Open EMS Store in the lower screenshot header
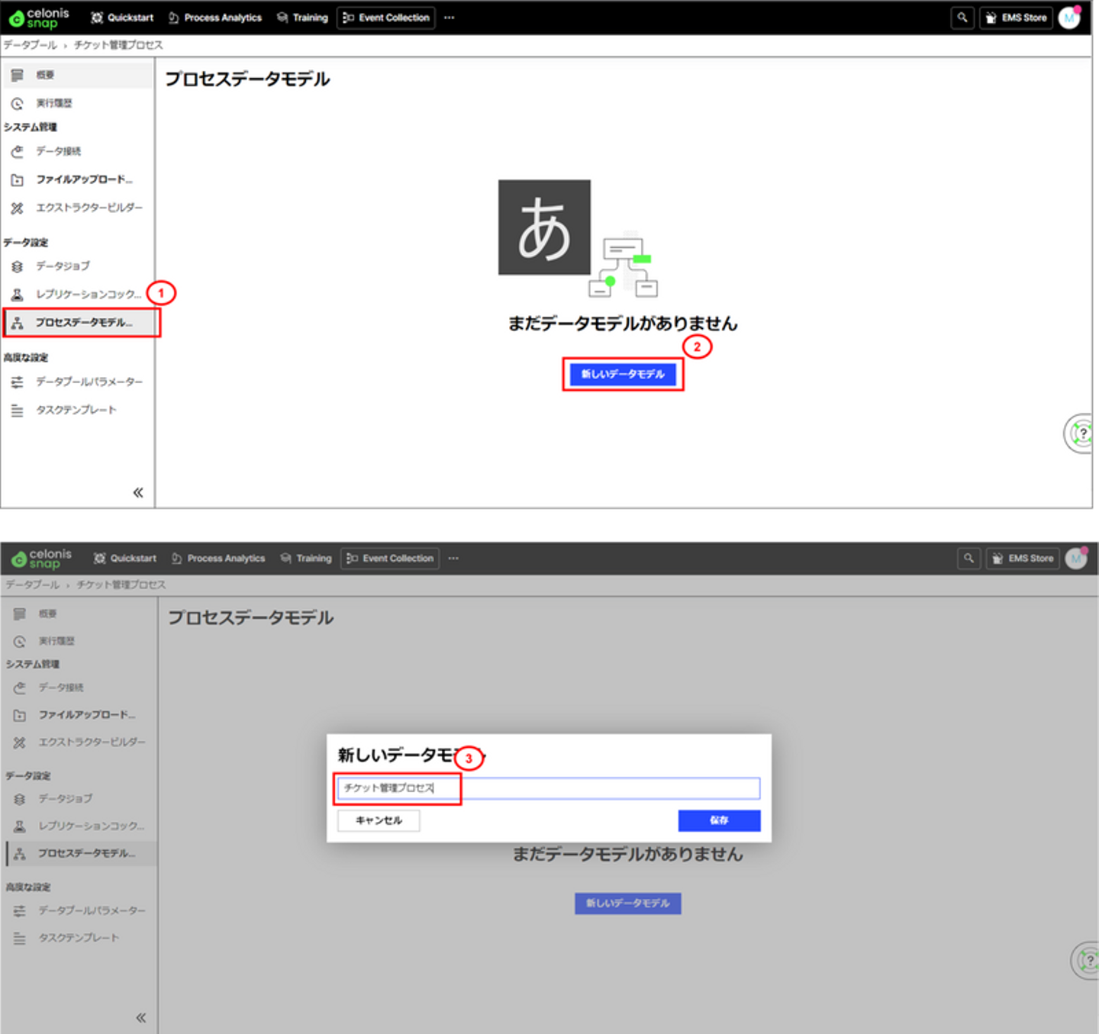The height and width of the screenshot is (1034, 1099). 1023,559
